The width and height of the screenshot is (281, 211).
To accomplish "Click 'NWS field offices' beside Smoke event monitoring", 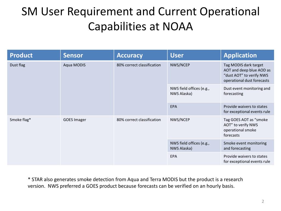I will click(194, 146).
